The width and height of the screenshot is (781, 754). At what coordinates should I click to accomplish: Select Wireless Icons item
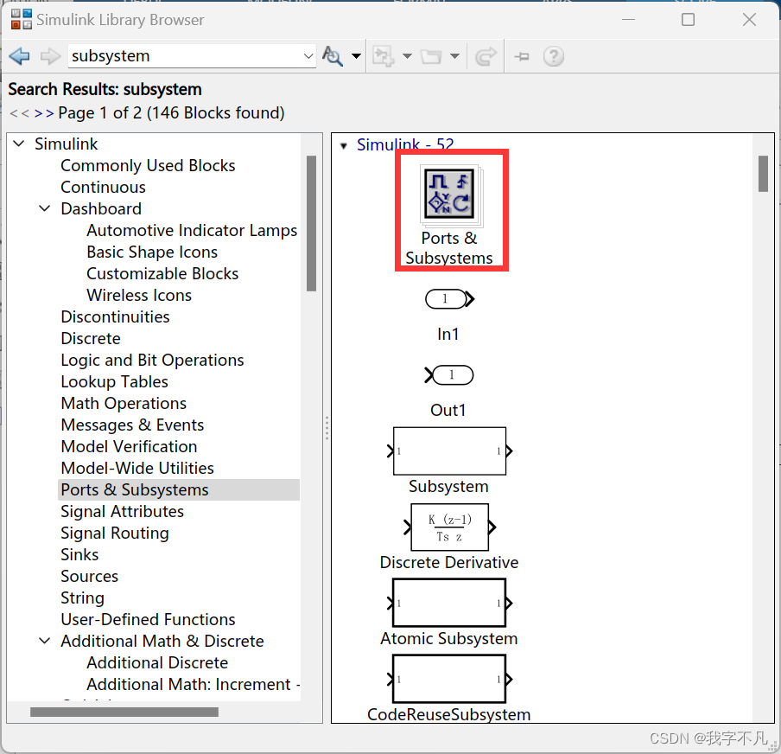139,295
